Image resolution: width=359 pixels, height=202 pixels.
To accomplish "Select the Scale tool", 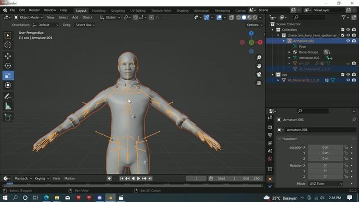I will (8, 76).
